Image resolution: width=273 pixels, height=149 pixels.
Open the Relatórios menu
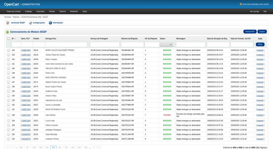(74, 12)
